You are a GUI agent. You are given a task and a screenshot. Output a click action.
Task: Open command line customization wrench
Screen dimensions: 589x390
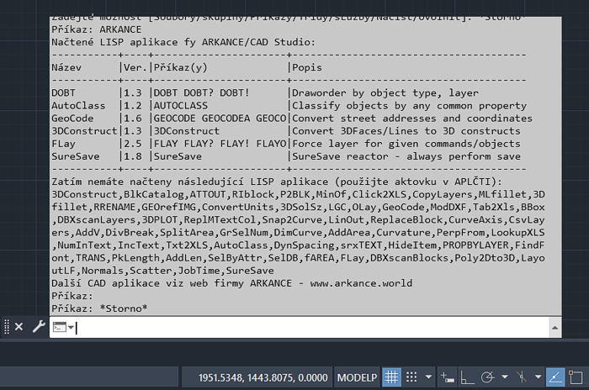tap(38, 327)
